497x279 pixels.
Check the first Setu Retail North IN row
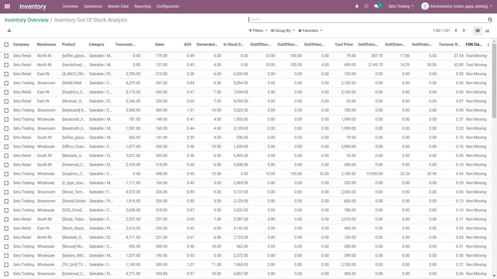pos(6,56)
